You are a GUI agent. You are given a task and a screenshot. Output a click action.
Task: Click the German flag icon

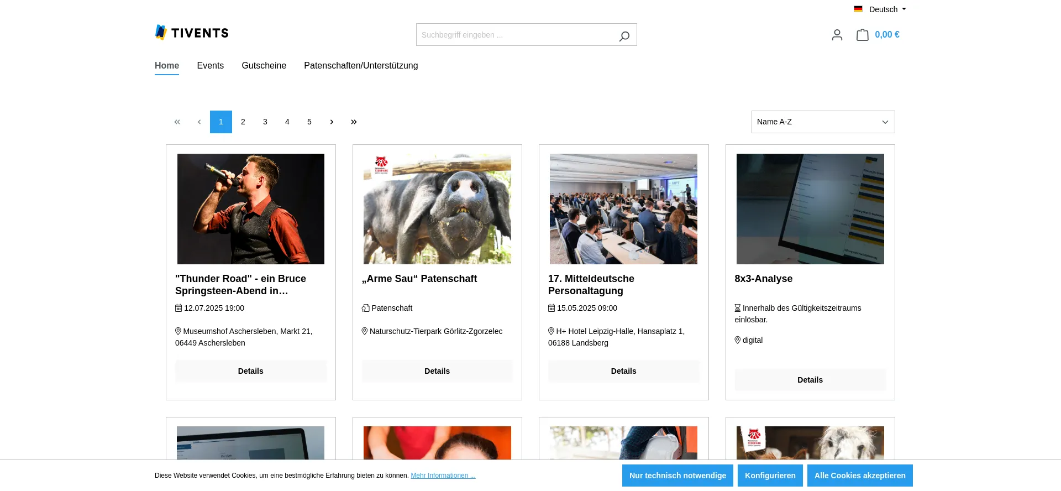(858, 9)
